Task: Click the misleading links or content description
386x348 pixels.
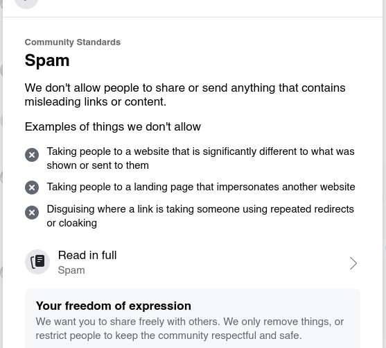Action: pos(185,94)
